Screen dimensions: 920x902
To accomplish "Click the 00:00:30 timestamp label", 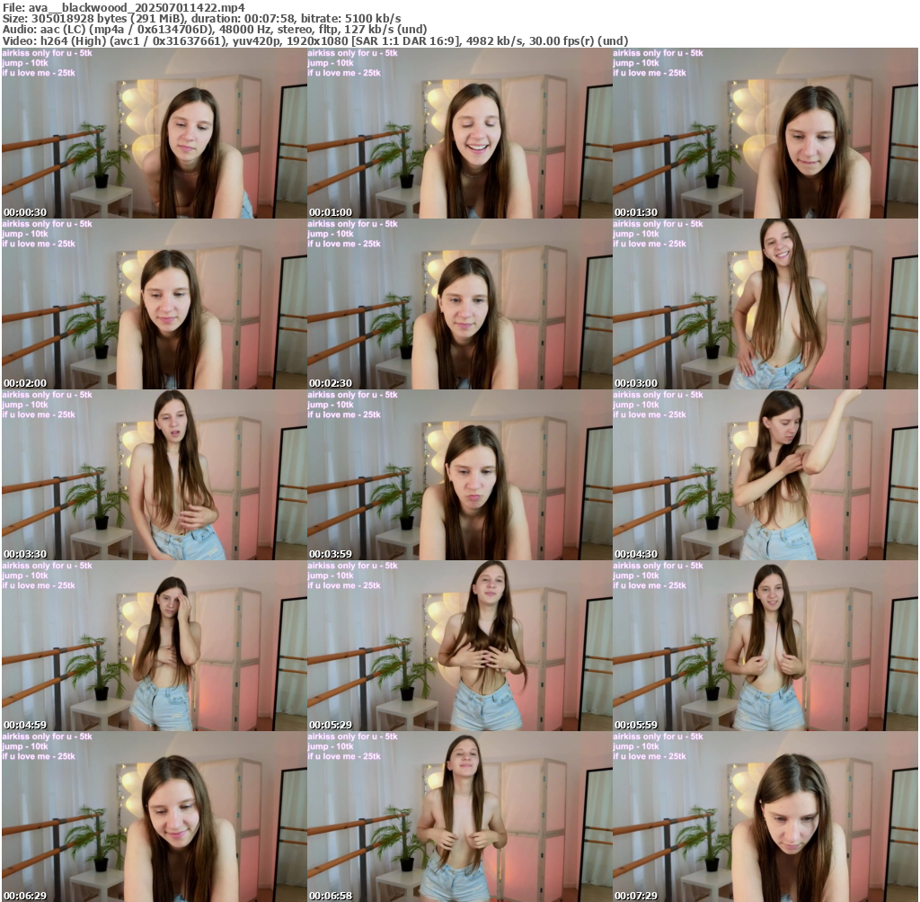I will [25, 212].
